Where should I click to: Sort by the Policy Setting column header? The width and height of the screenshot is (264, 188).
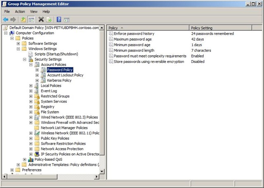point(221,28)
